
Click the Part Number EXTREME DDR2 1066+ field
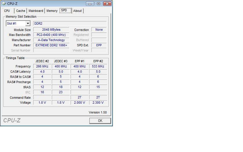point(51,45)
